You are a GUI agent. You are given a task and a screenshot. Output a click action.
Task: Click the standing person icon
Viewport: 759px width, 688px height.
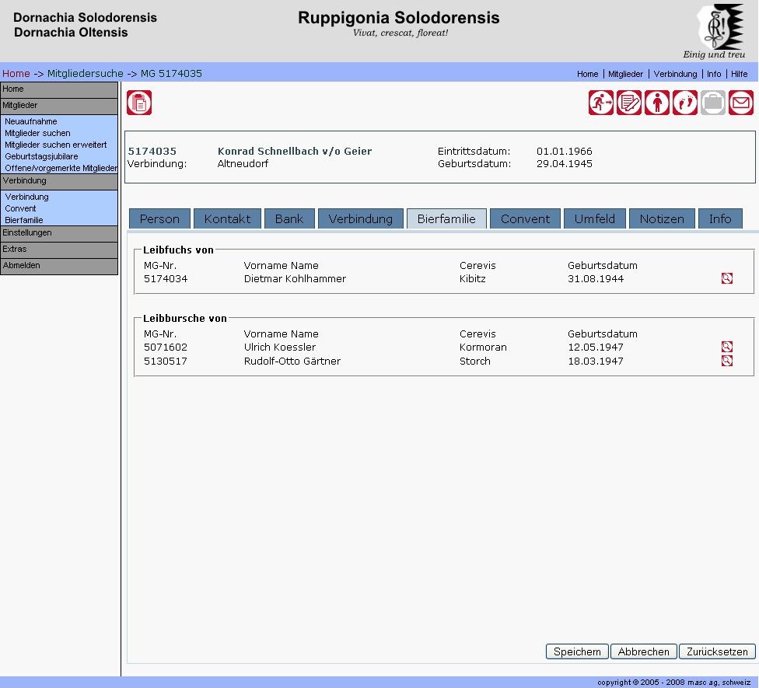tap(656, 103)
